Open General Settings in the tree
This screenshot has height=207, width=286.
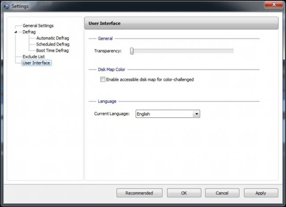pos(38,25)
